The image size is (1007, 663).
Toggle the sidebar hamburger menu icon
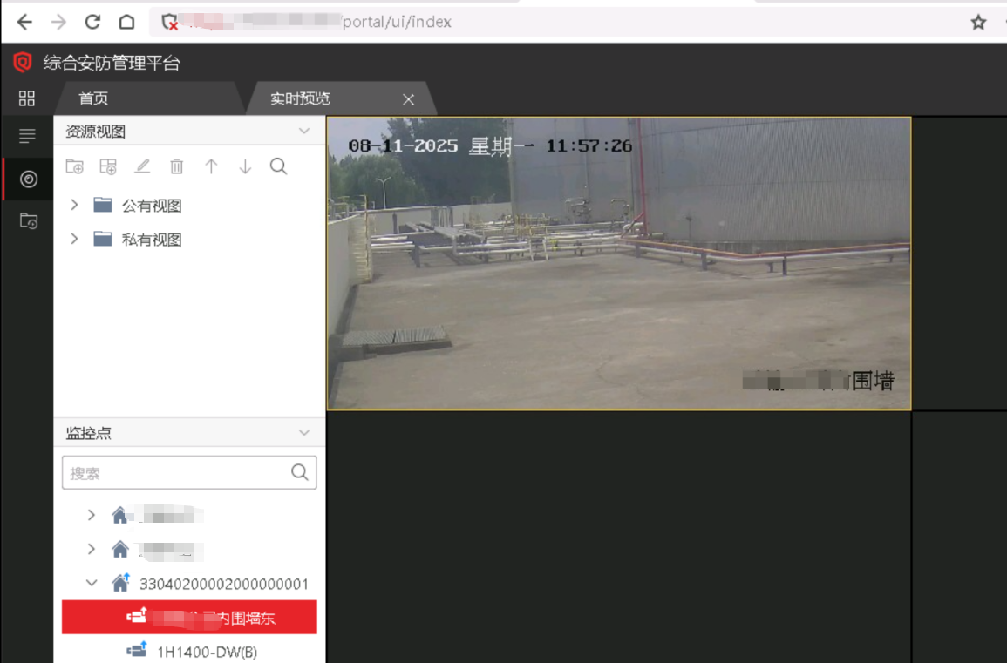coord(27,135)
